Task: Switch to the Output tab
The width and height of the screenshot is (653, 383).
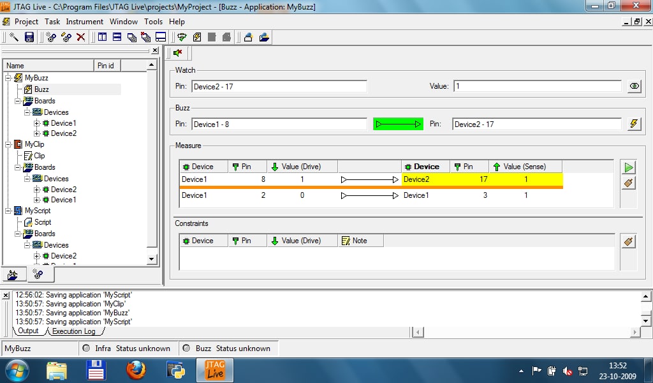Action: tap(28, 331)
